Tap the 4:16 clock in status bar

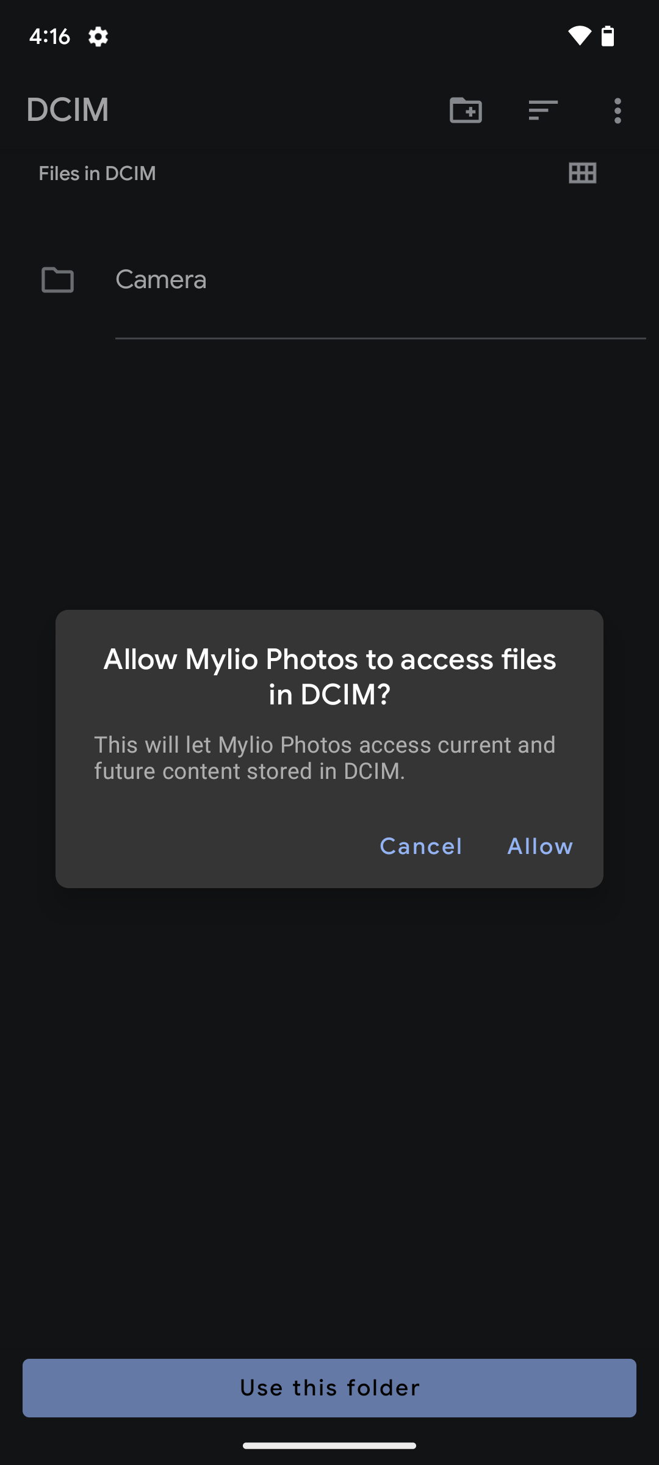[x=49, y=37]
